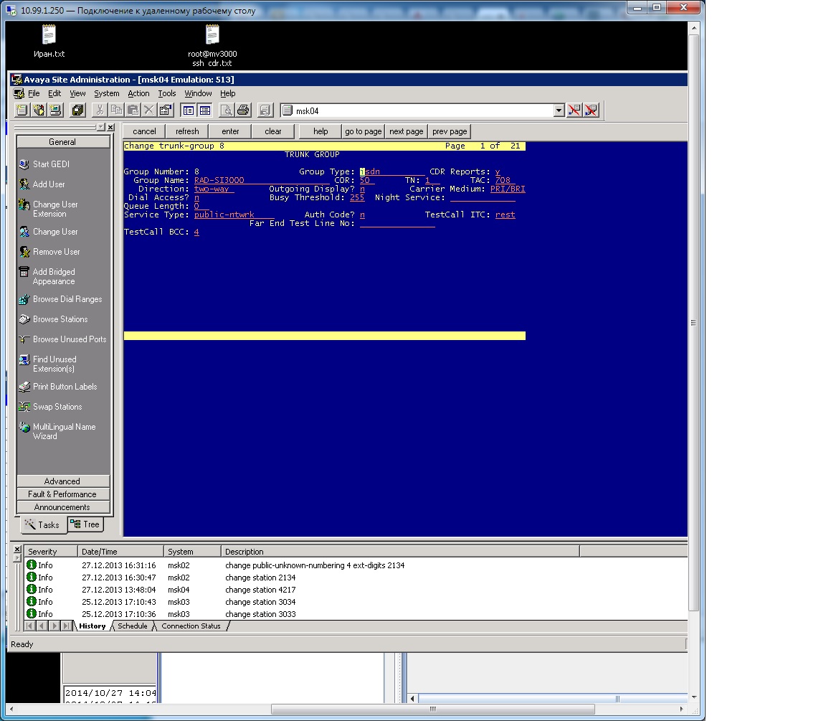
Task: Click the Save All disks icon
Action: coord(78,110)
